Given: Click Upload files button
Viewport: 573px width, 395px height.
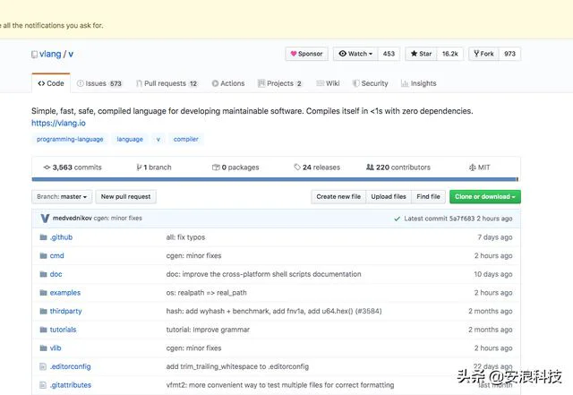Looking at the screenshot, I should click(x=389, y=197).
